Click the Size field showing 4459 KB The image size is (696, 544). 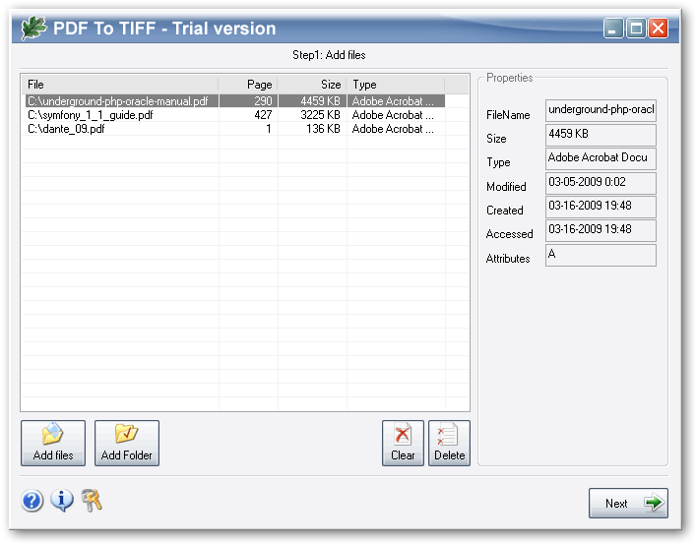pos(601,135)
